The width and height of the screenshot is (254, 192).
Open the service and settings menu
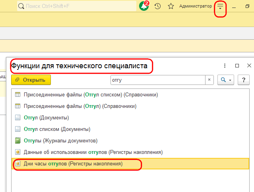[x=220, y=6]
